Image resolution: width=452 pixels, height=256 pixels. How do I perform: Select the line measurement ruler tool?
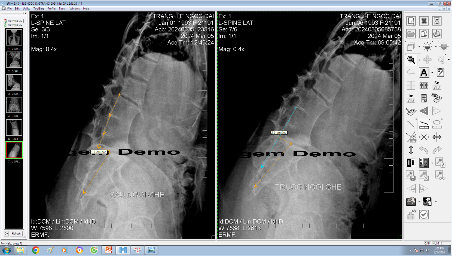(424, 124)
